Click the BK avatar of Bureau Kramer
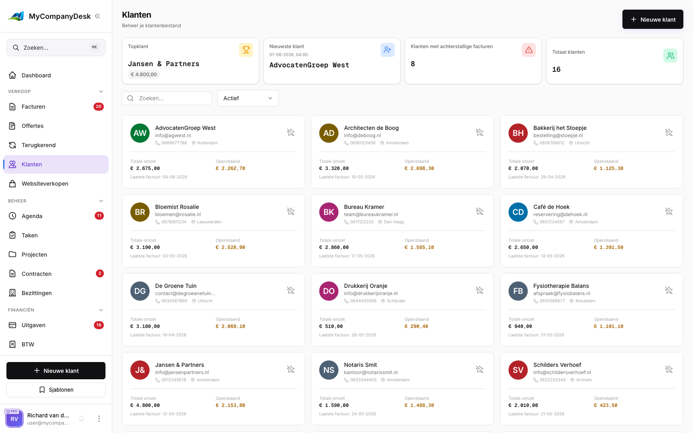This screenshot has height=433, width=693. (329, 212)
